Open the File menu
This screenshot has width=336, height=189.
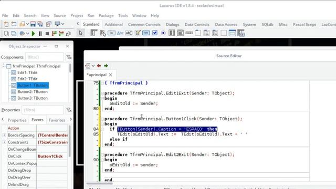[x=5, y=16]
